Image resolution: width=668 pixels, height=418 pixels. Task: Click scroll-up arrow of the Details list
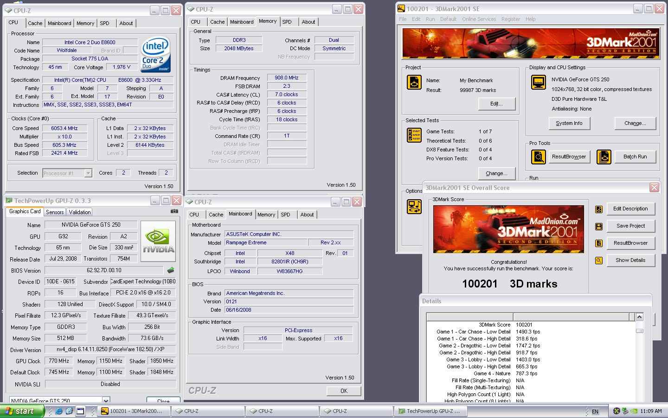pyautogui.click(x=639, y=317)
